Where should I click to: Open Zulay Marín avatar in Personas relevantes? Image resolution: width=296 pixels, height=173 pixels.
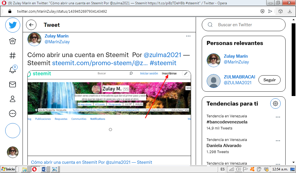tap(214, 60)
